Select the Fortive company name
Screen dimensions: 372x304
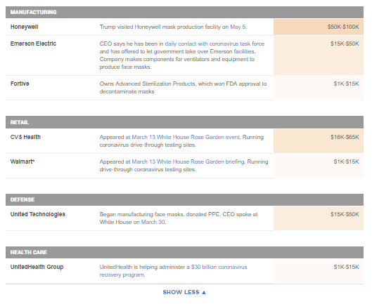tap(20, 84)
